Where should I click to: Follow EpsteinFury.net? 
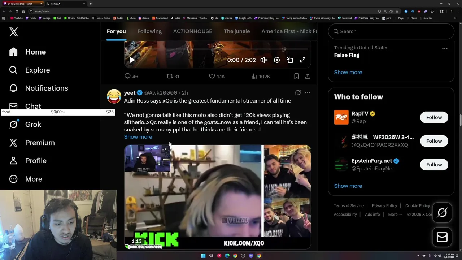[434, 165]
